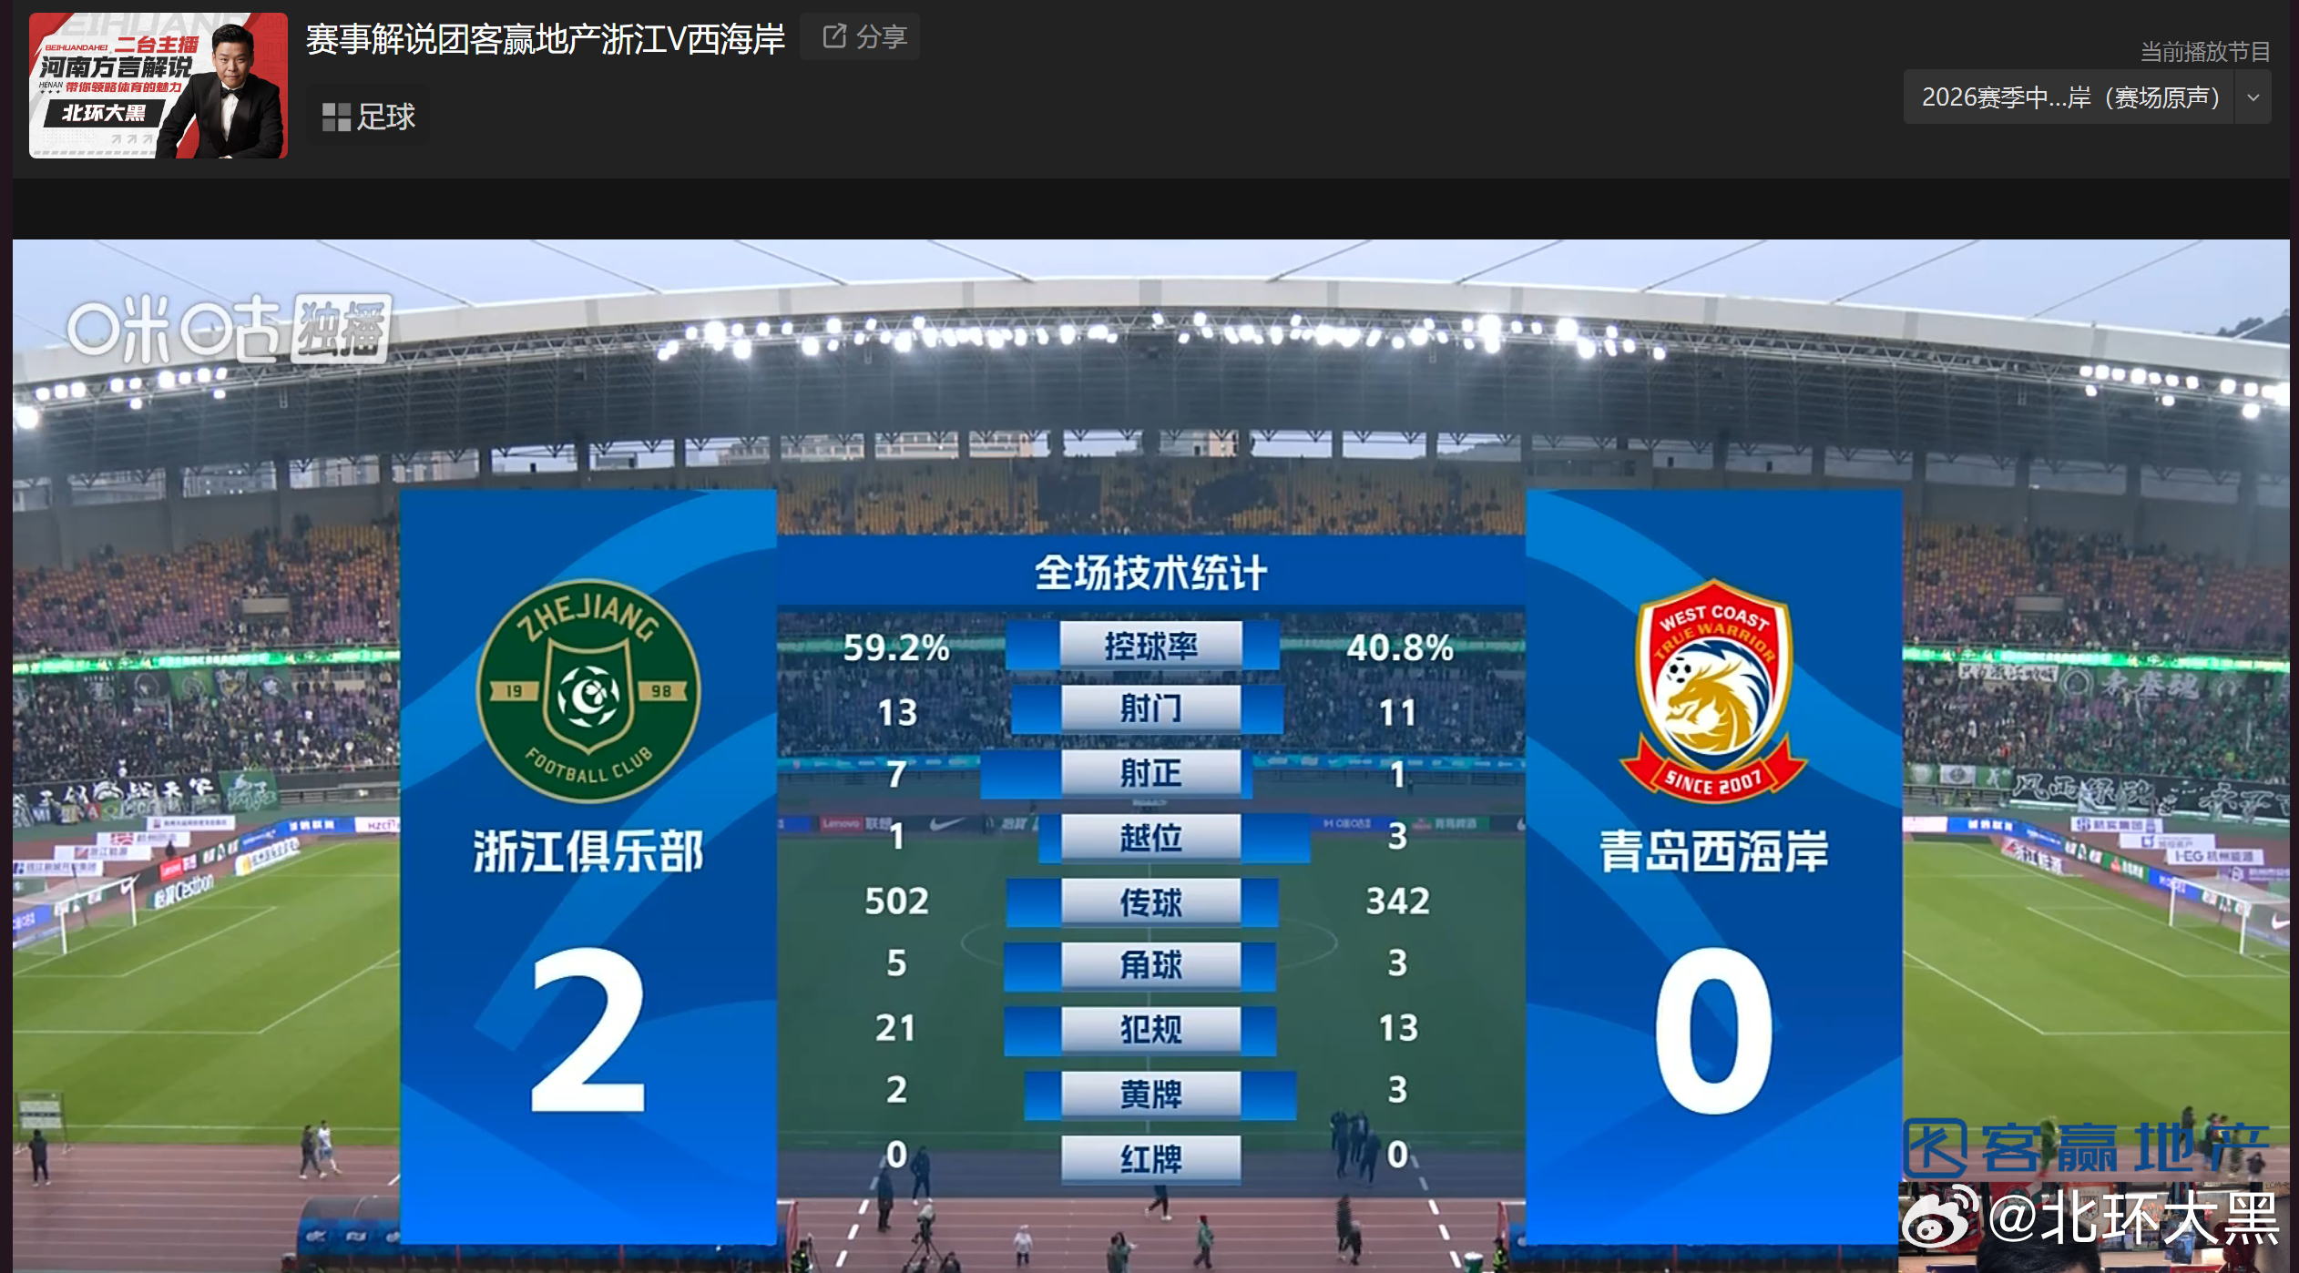The image size is (2299, 1273).
Task: Click the Weibo logo near @北环大黑
Action: tap(1938, 1217)
